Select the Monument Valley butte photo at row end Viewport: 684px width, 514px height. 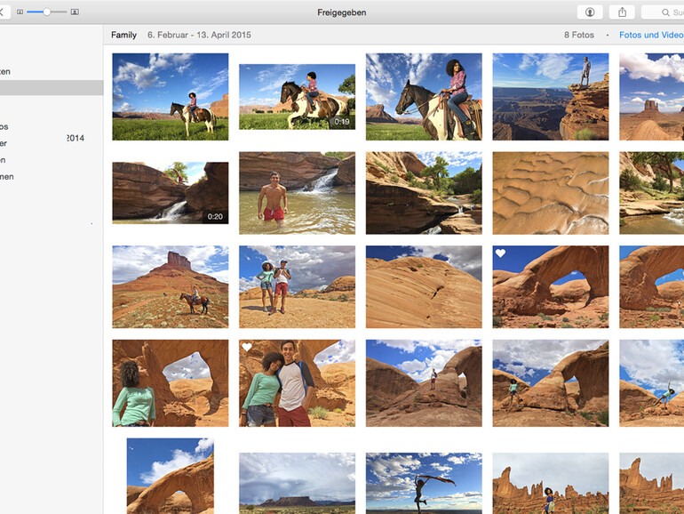tap(652, 97)
